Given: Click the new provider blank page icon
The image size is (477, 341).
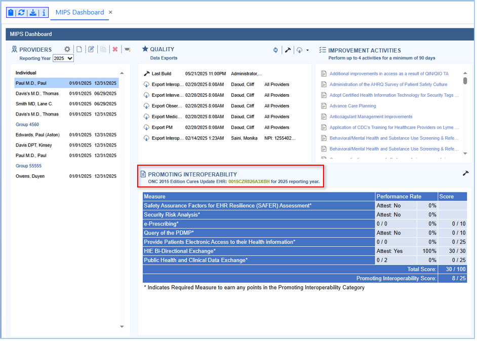Looking at the screenshot, I should (x=79, y=49).
